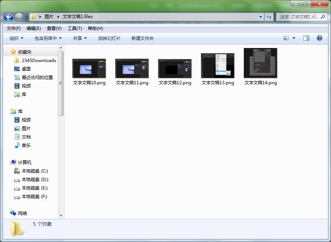Click the search magnifier icon

(x=323, y=17)
